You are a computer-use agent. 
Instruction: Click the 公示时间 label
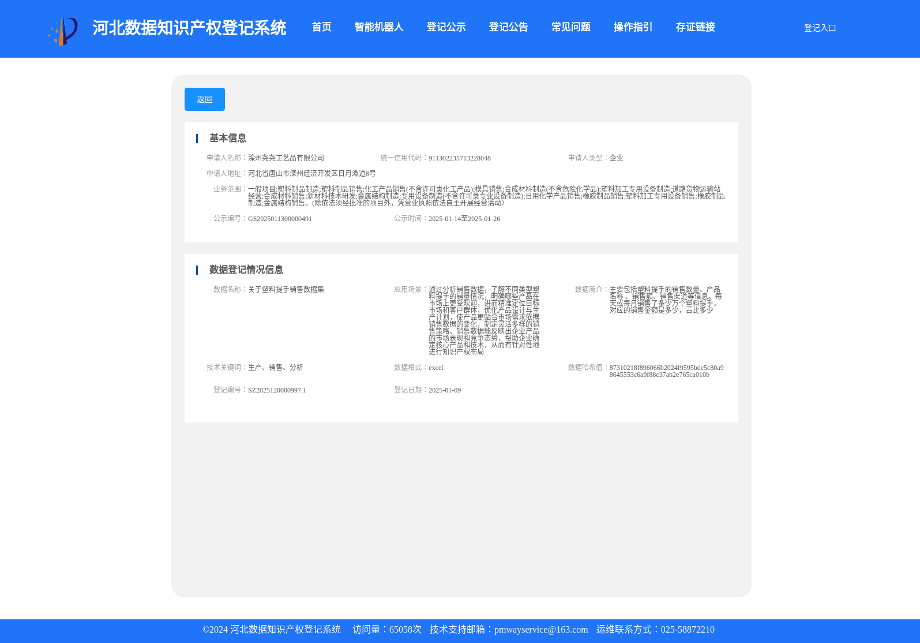[411, 218]
